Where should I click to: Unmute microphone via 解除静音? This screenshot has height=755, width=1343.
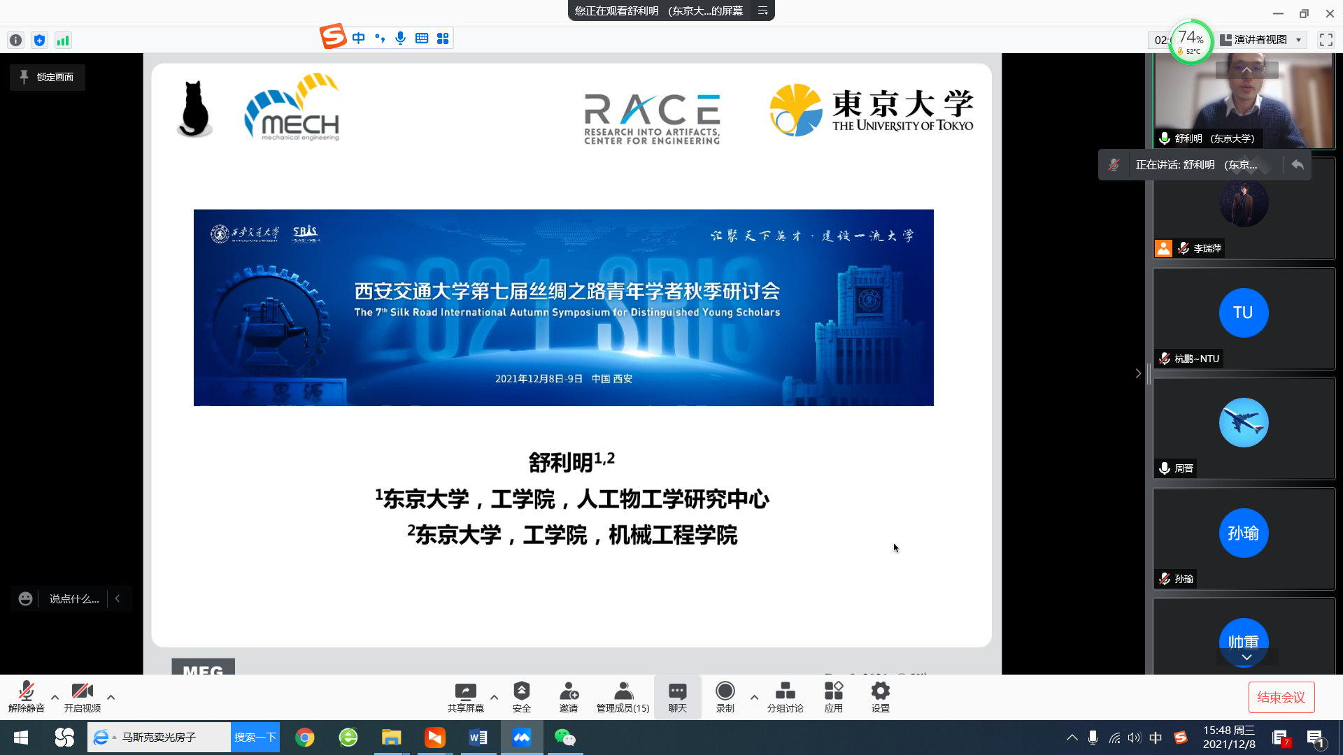27,691
